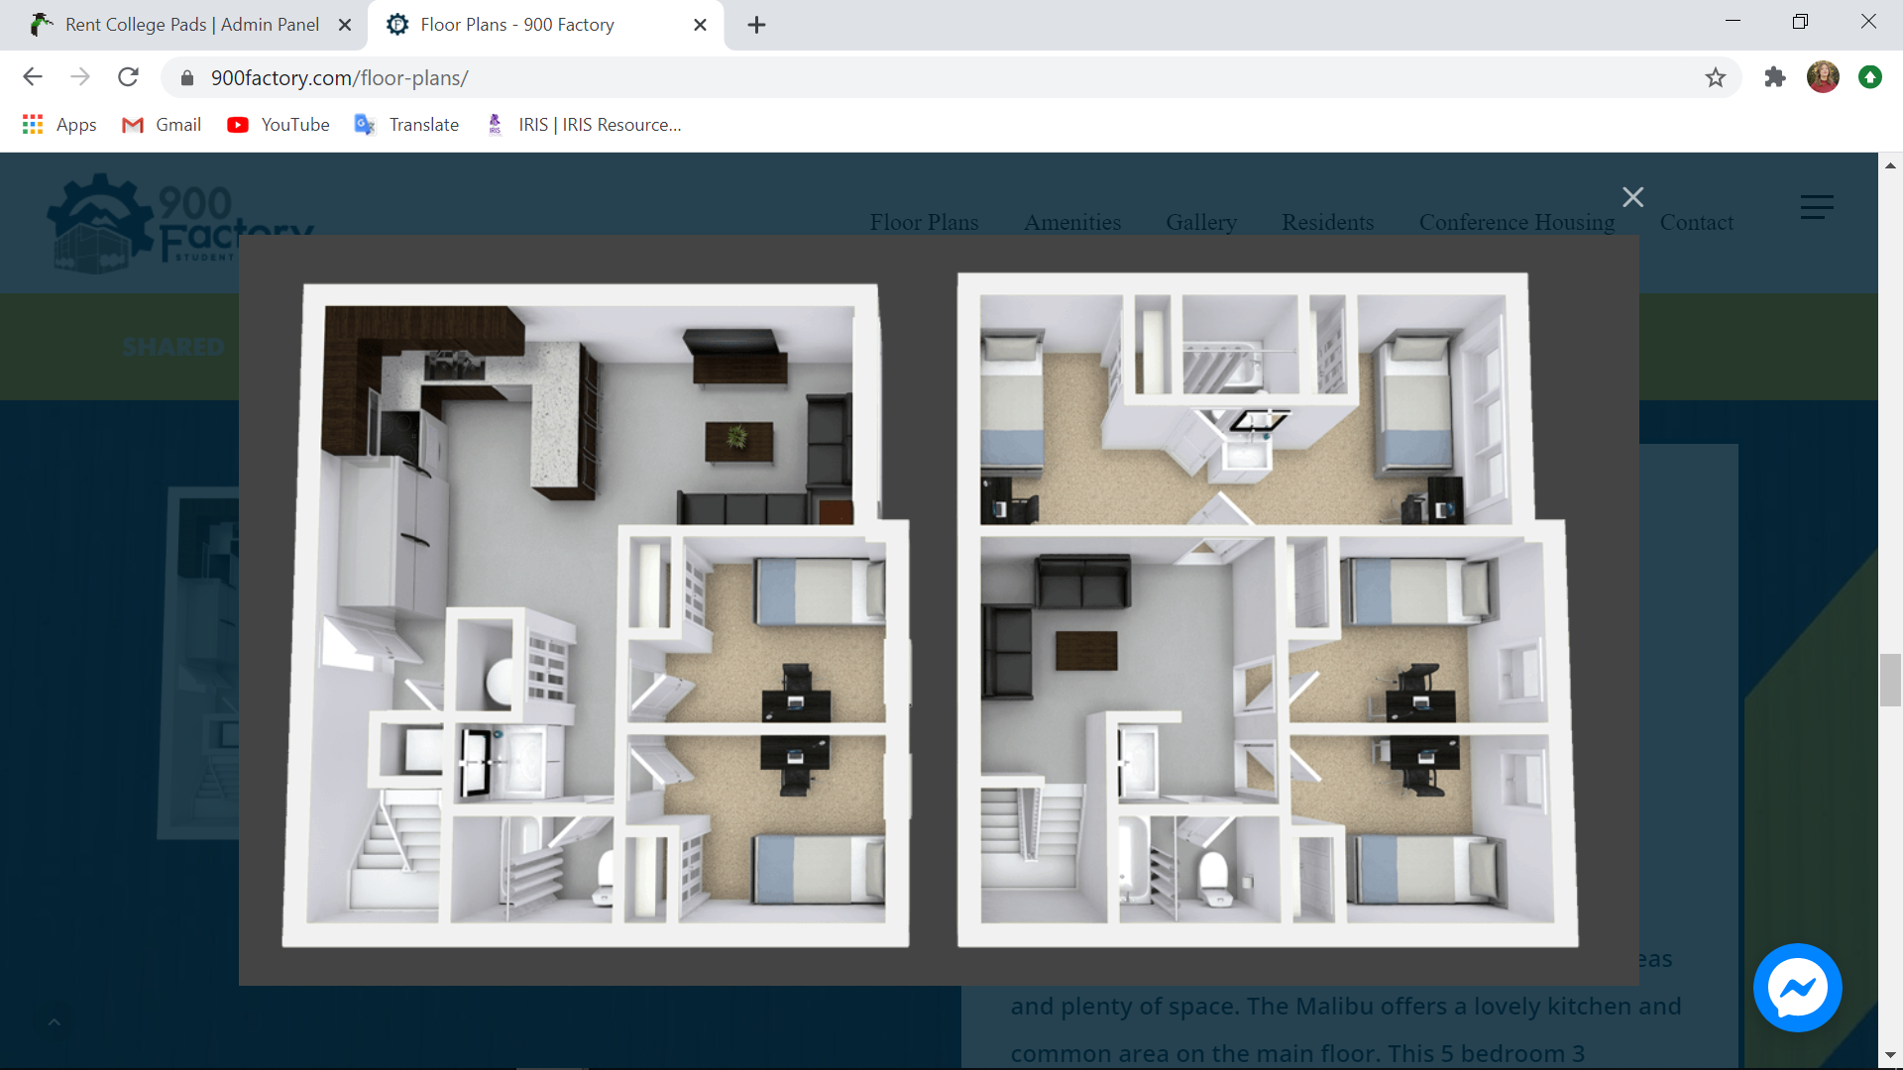
Task: Close the Floor Plans - 900 Factory tab
Action: (x=700, y=25)
